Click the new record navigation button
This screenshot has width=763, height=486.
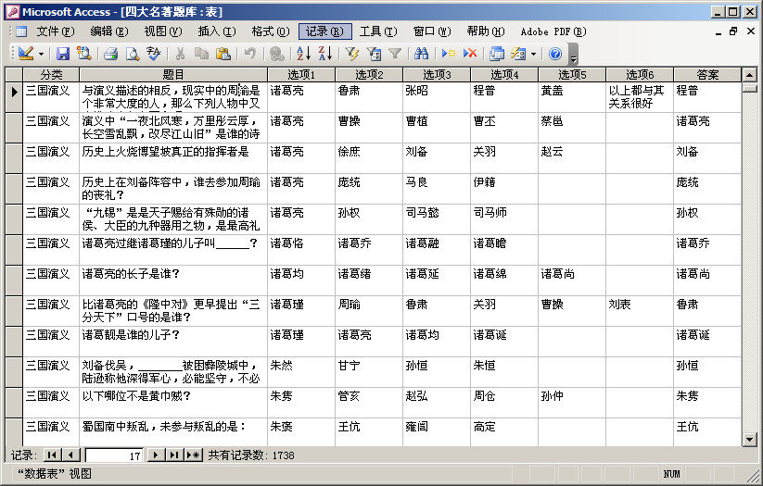(194, 455)
